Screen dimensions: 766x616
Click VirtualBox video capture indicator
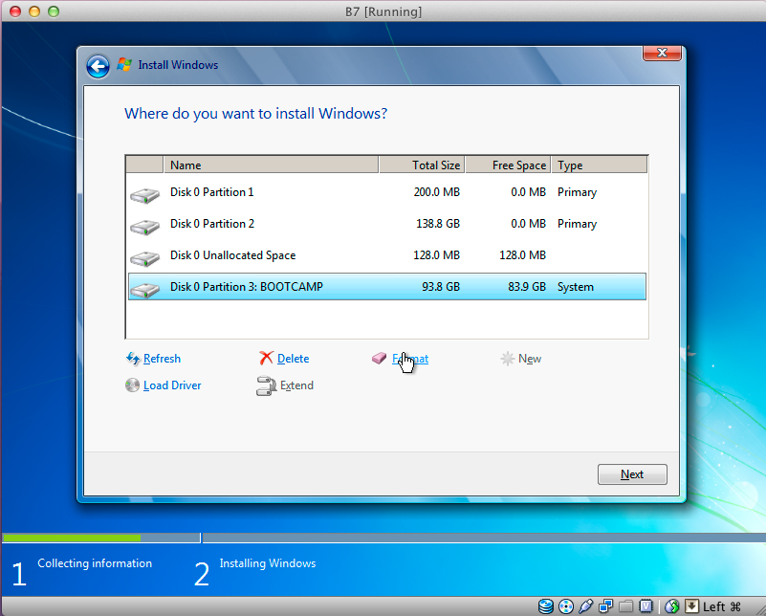pyautogui.click(x=646, y=606)
